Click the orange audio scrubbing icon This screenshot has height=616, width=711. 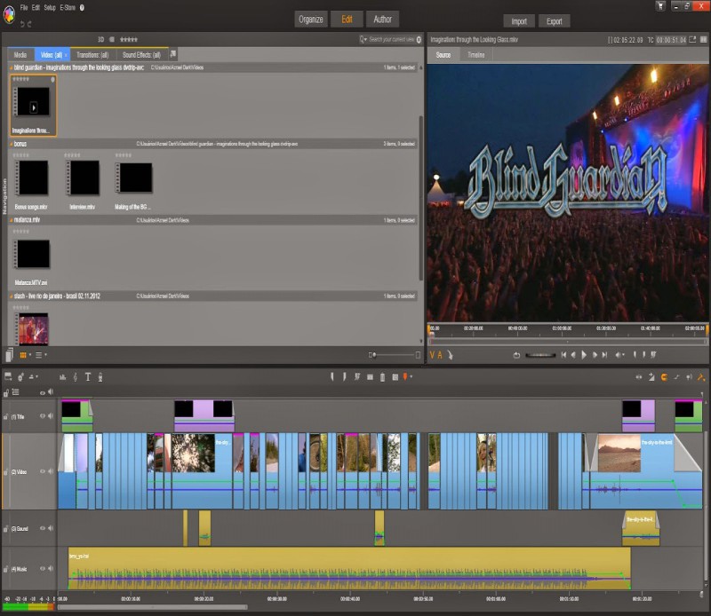click(701, 377)
